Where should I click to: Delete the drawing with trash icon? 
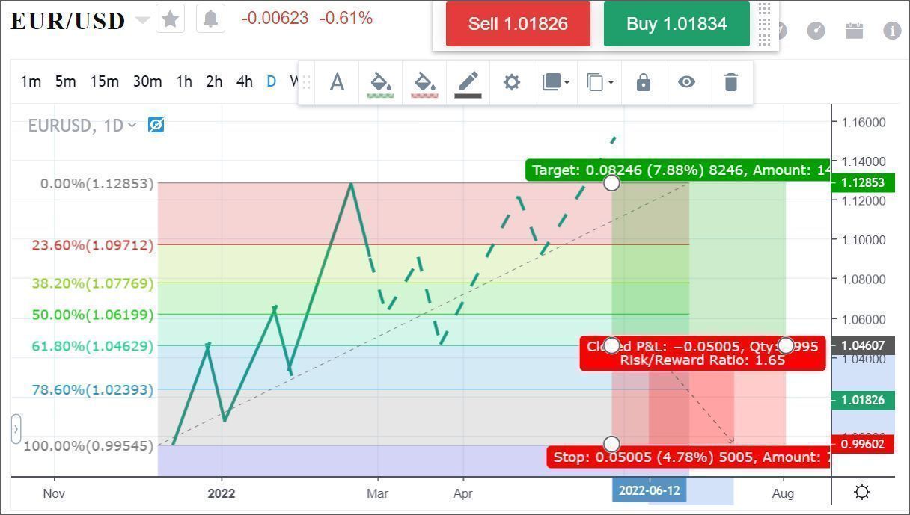click(x=731, y=81)
